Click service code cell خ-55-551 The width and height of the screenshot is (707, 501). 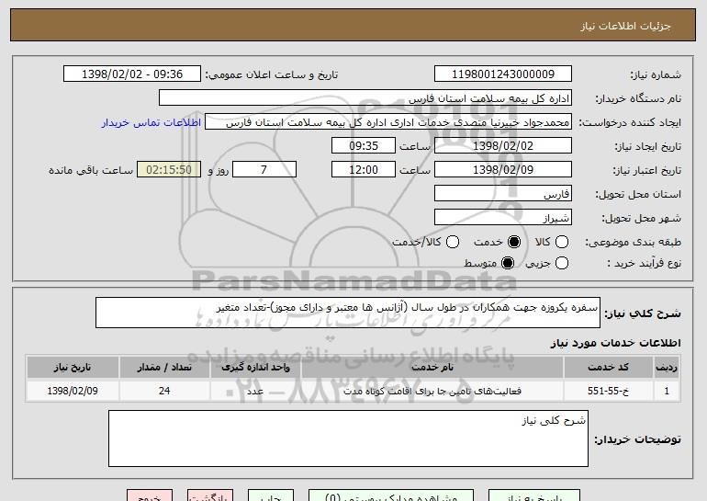608,391
